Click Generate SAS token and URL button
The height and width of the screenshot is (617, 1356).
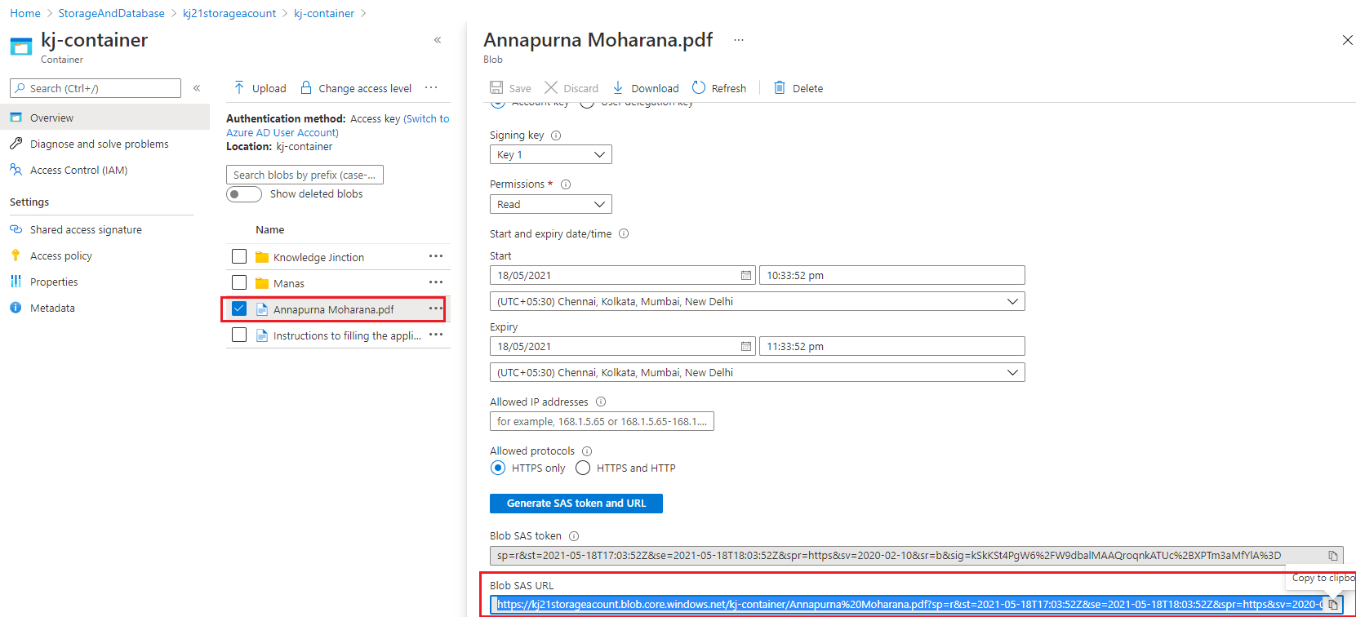pos(576,504)
